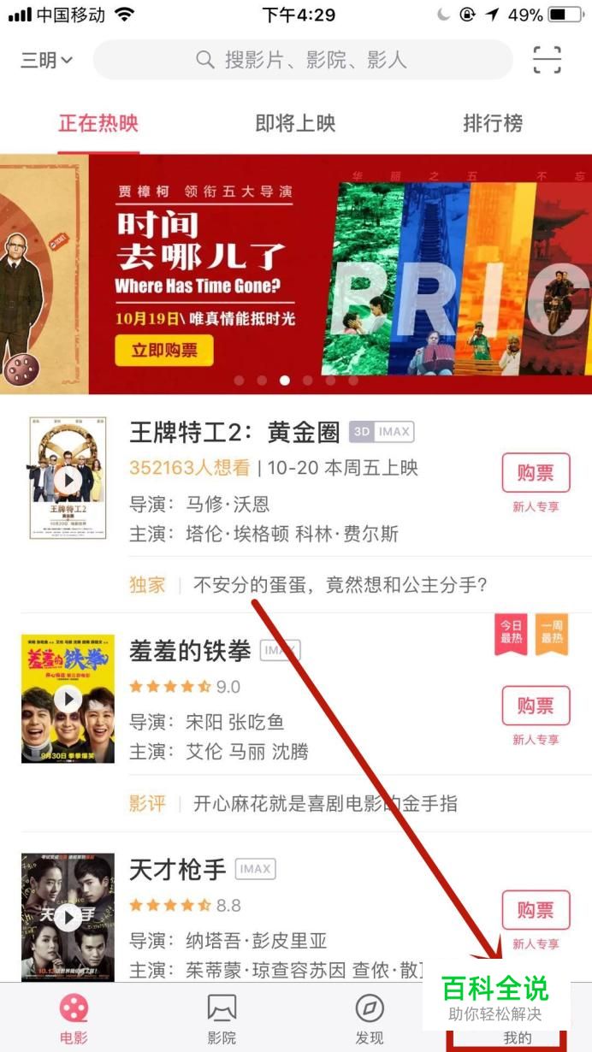The width and height of the screenshot is (592, 1052).
Task: Switch to the 即将上映 tab
Action: click(295, 123)
